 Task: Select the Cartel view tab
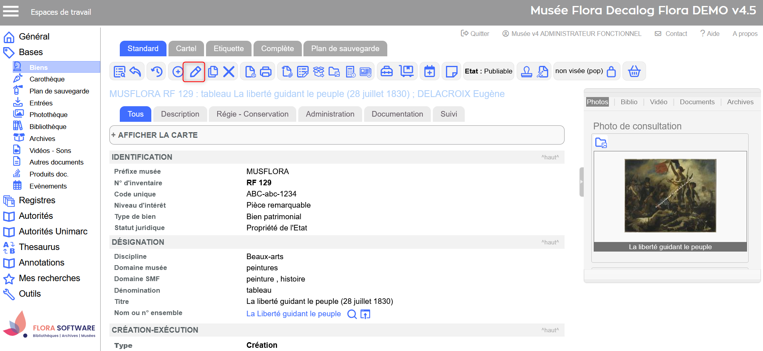point(186,49)
